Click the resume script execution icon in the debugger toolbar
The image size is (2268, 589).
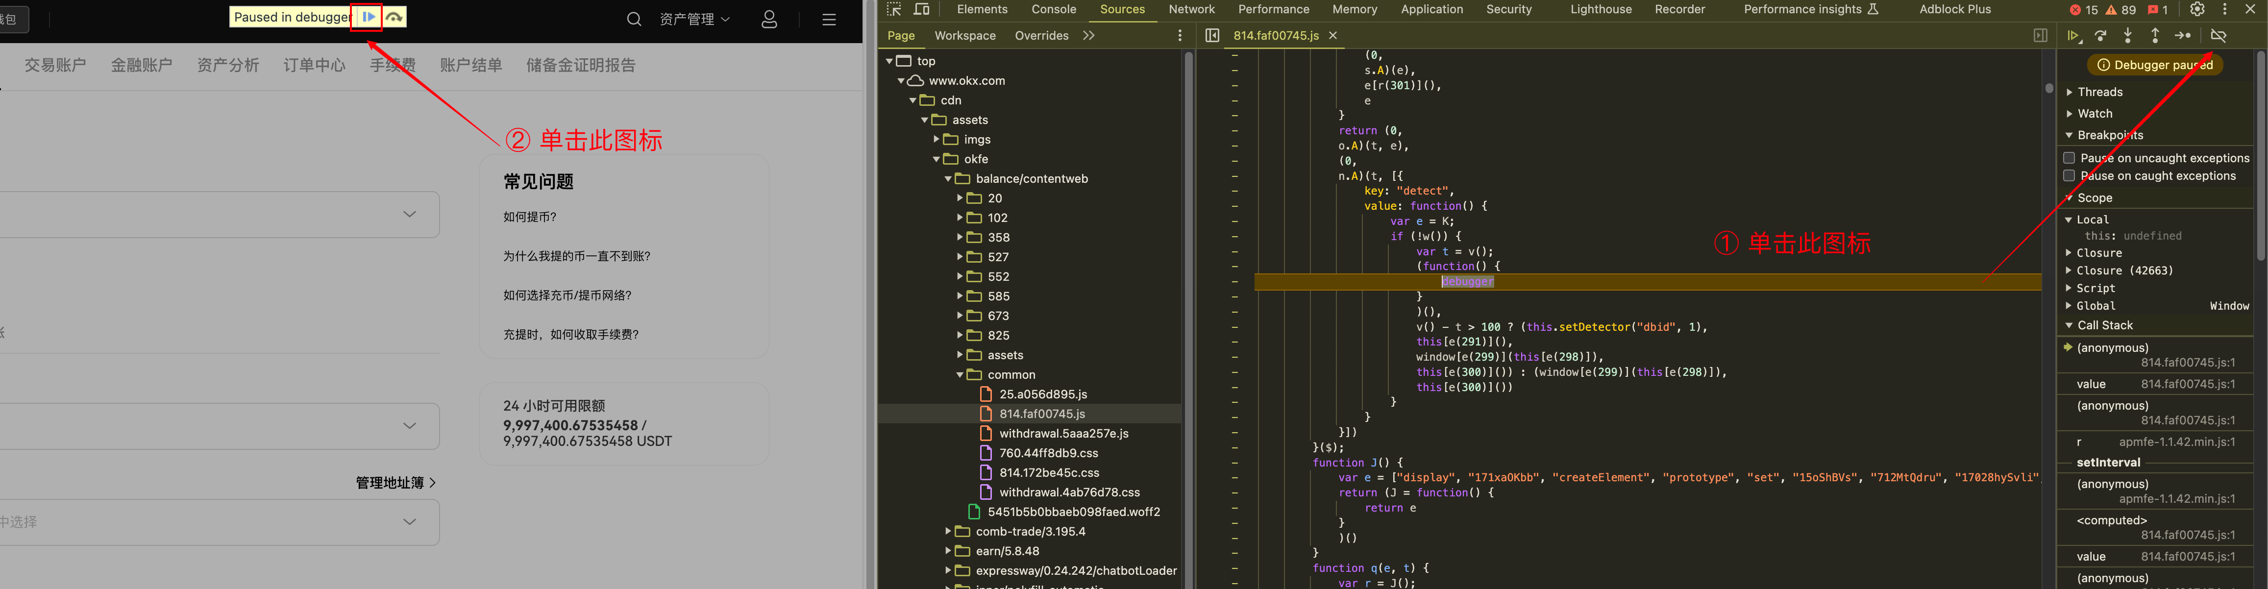(x=2073, y=36)
